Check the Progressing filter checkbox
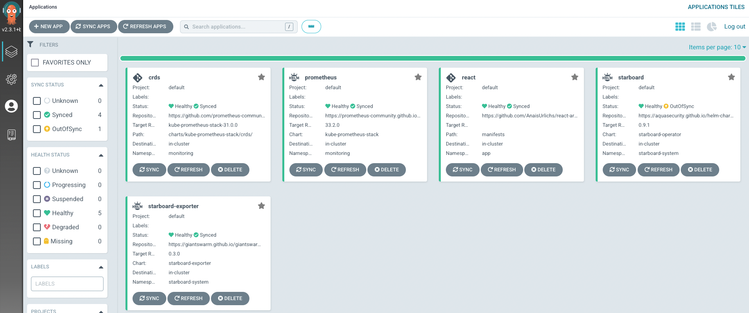Viewport: 749px width, 313px height. [x=37, y=185]
